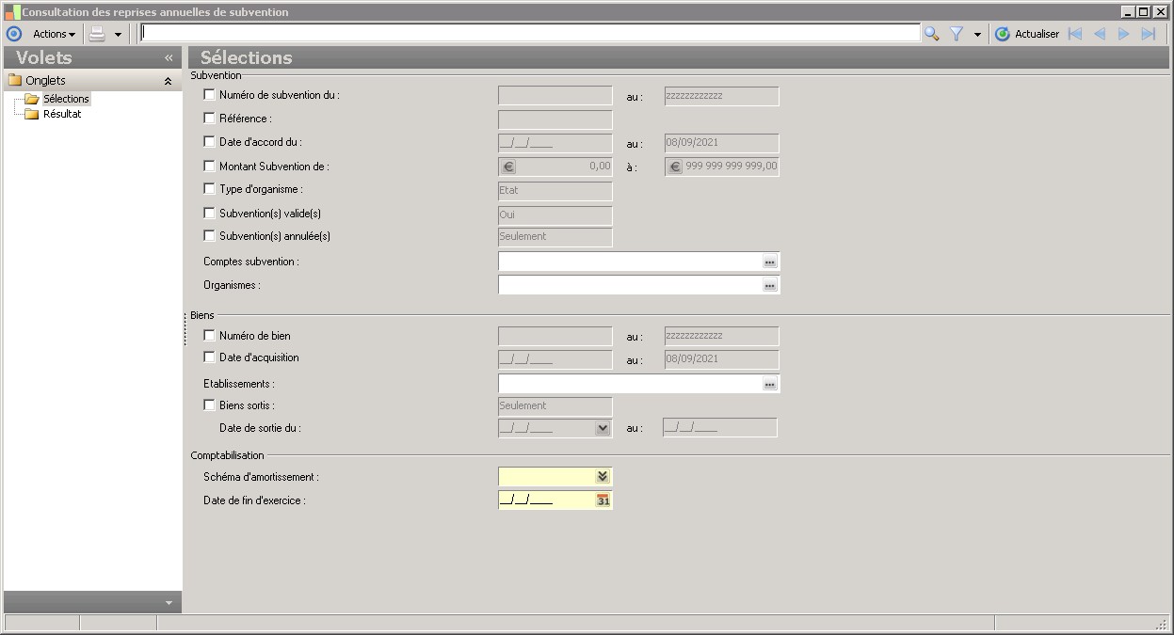Go to first record navigation icon
Screen dimensions: 1174x635
(1075, 34)
